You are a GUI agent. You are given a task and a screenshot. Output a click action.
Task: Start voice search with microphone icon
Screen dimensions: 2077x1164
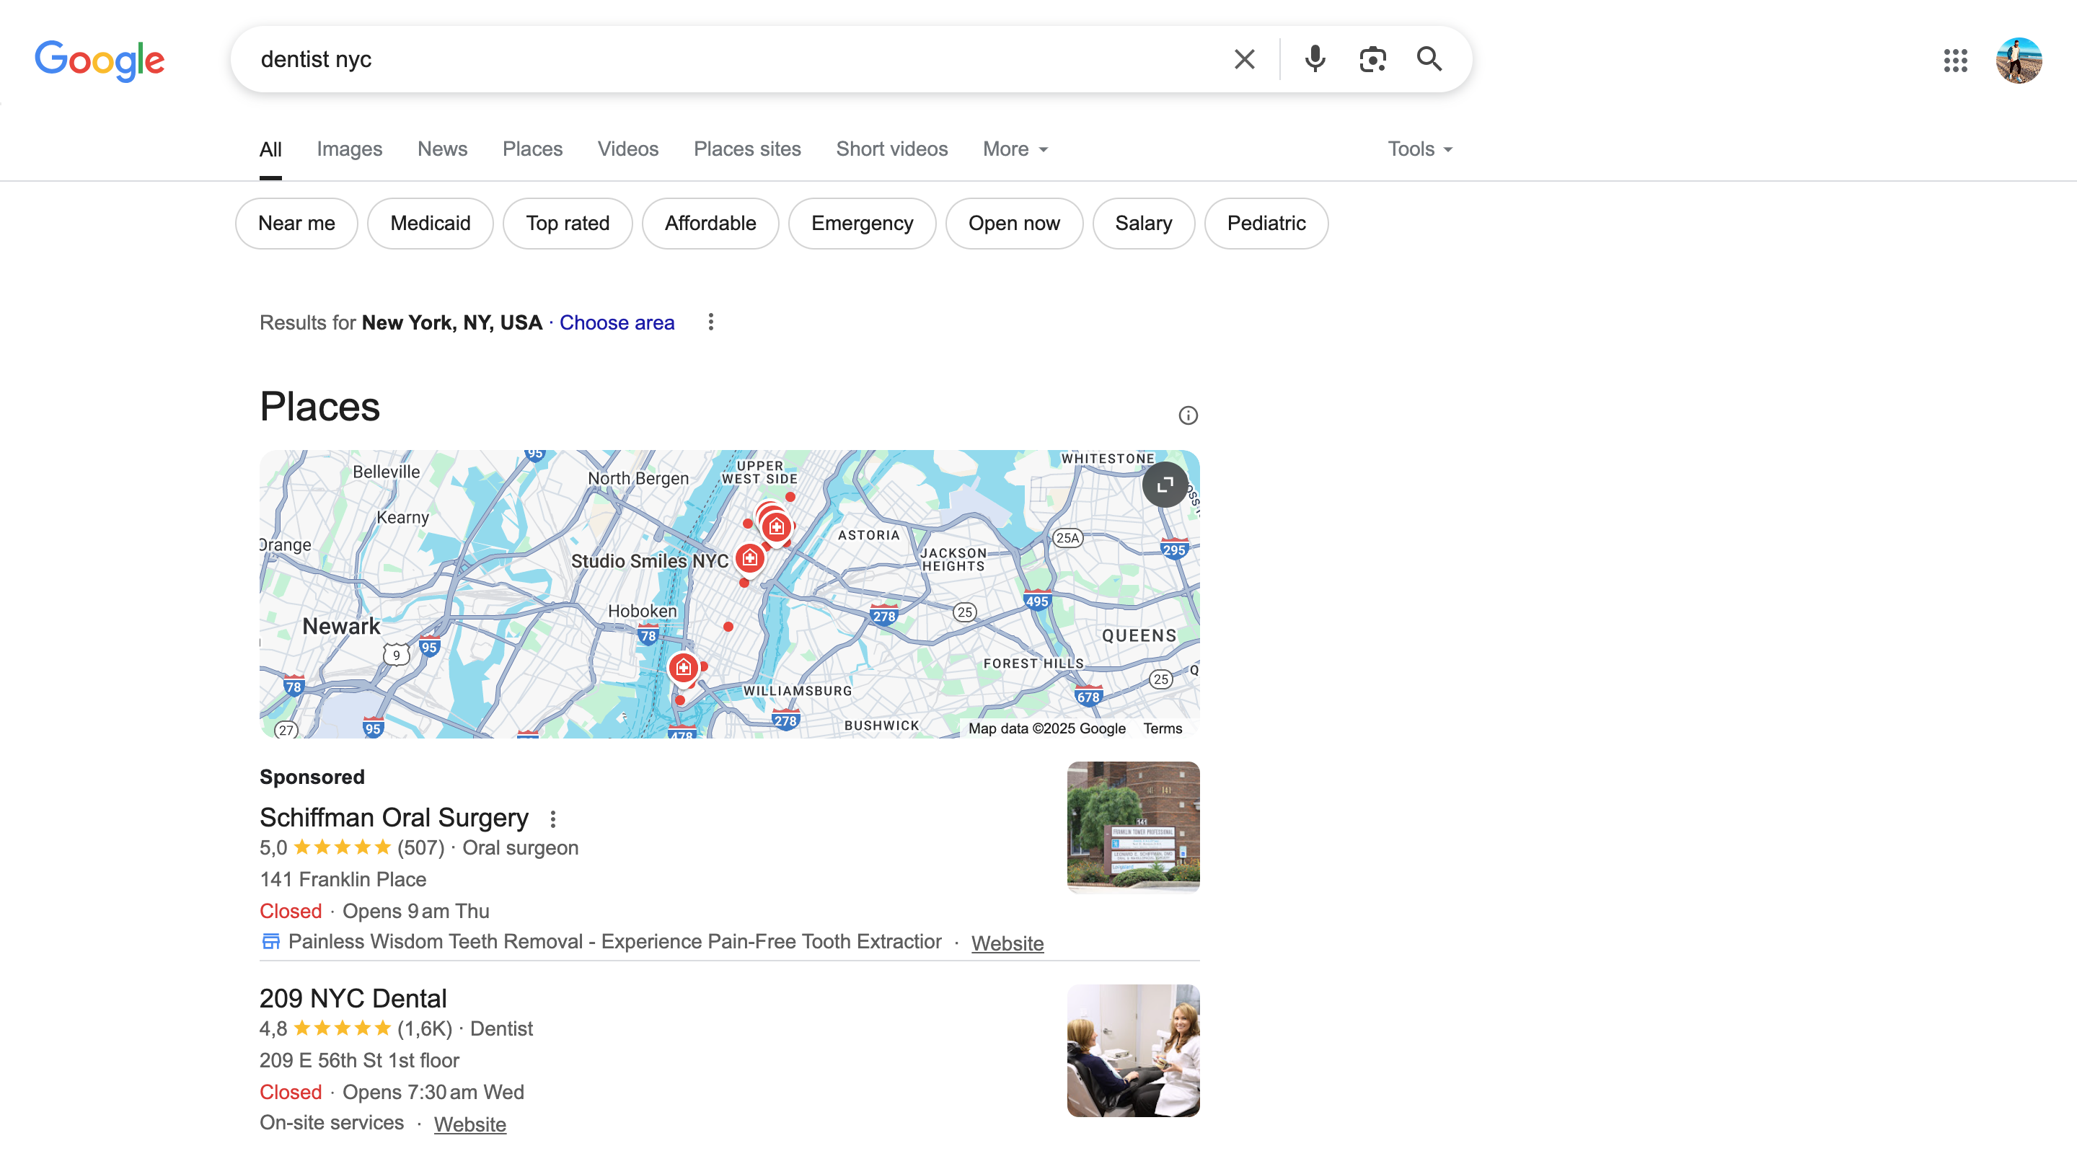click(x=1314, y=59)
